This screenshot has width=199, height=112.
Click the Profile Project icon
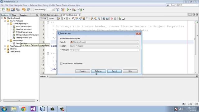[80, 10]
